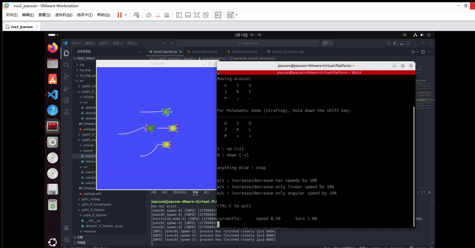475x248 pixels.
Task: Switch to the exec03_tf_listener.cpp editor tab
Action: tap(287, 52)
